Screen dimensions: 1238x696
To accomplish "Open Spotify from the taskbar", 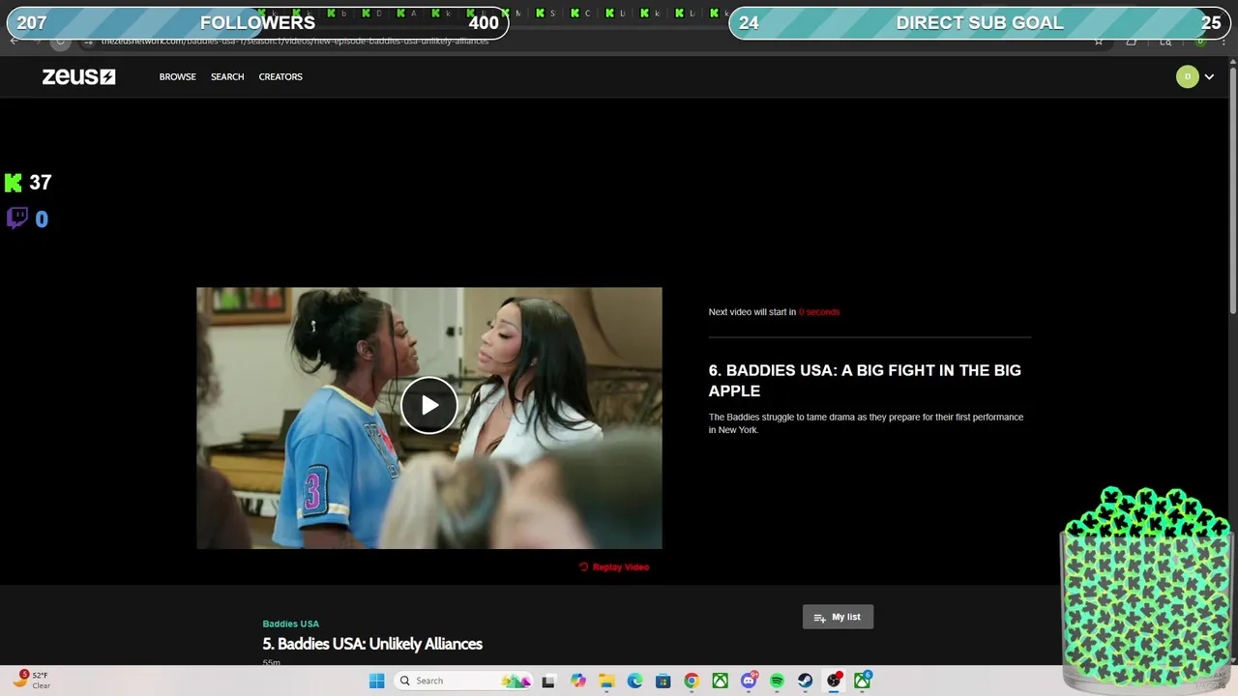I will point(777,681).
